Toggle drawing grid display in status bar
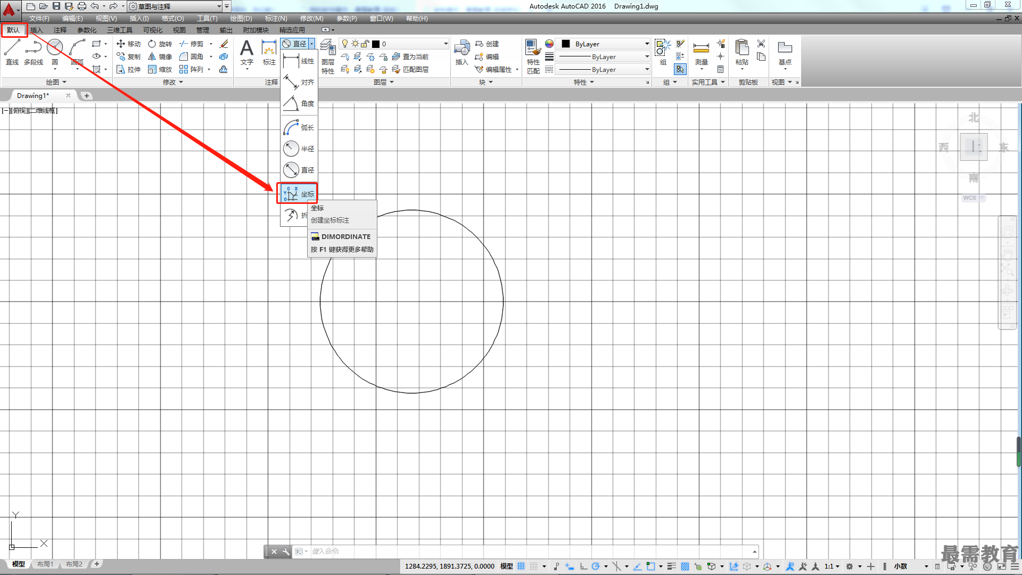This screenshot has height=575, width=1022. [x=521, y=566]
